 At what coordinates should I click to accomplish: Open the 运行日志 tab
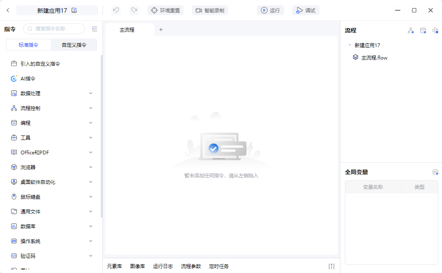tap(163, 266)
